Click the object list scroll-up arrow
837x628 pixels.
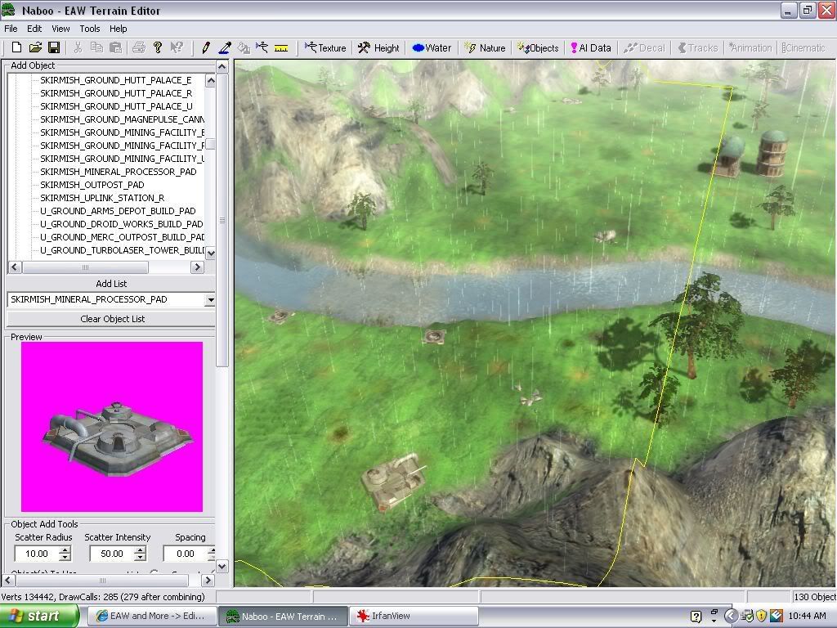click(x=210, y=81)
